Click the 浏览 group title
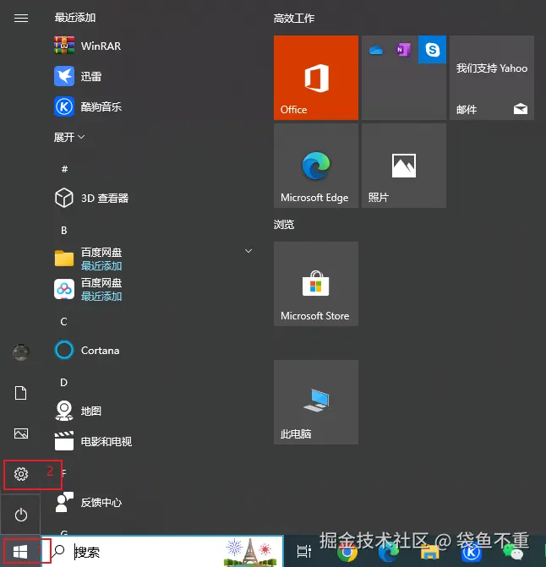The image size is (546, 567). click(x=284, y=225)
